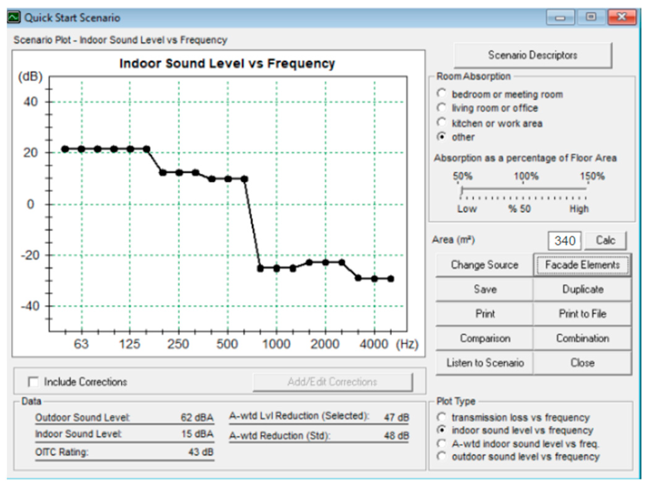Click Print to File button

[582, 314]
